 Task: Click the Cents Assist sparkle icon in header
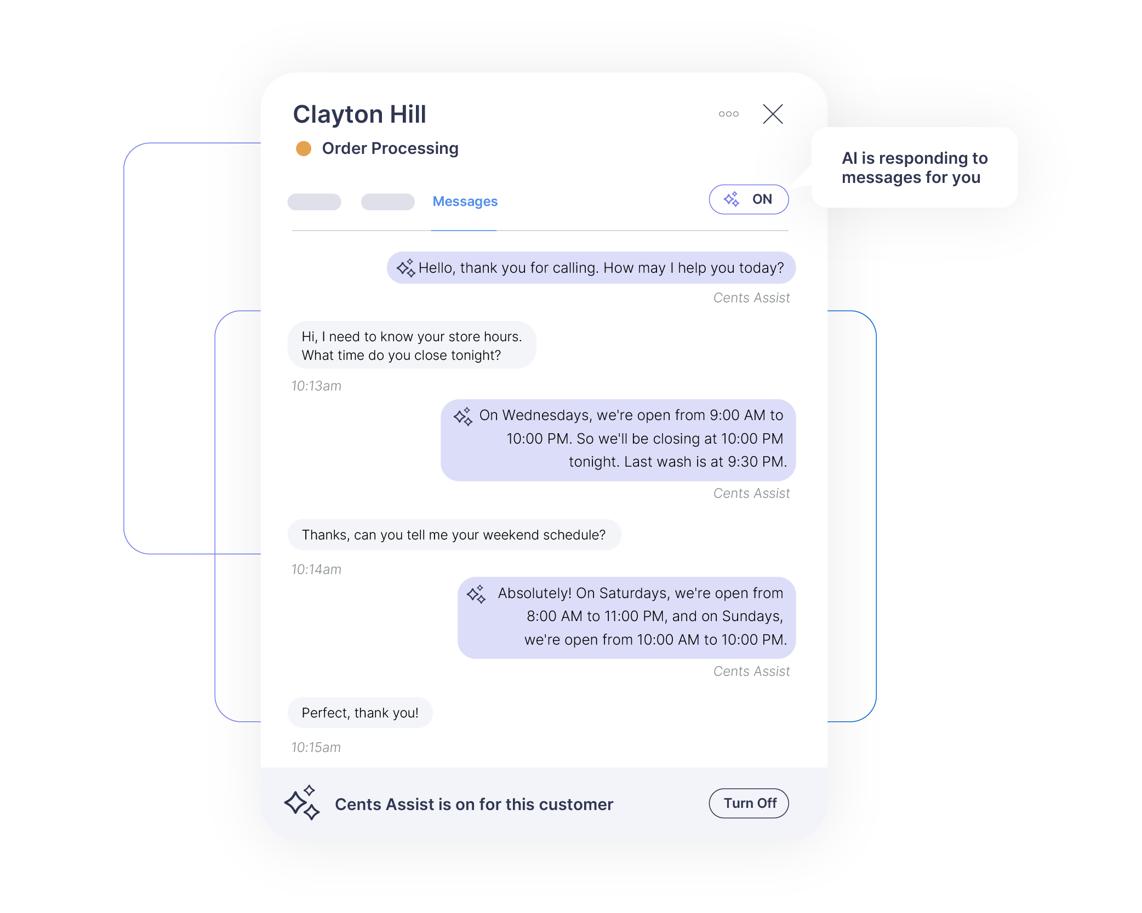click(x=734, y=198)
